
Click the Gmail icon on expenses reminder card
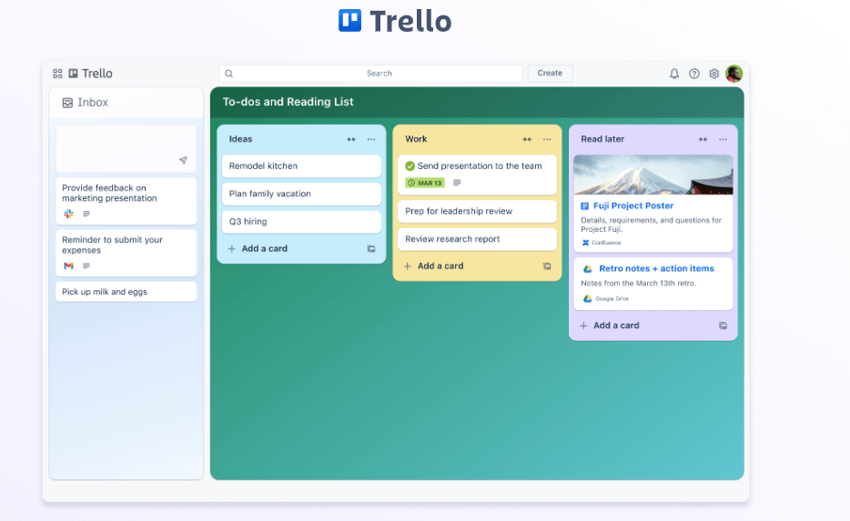tap(68, 266)
